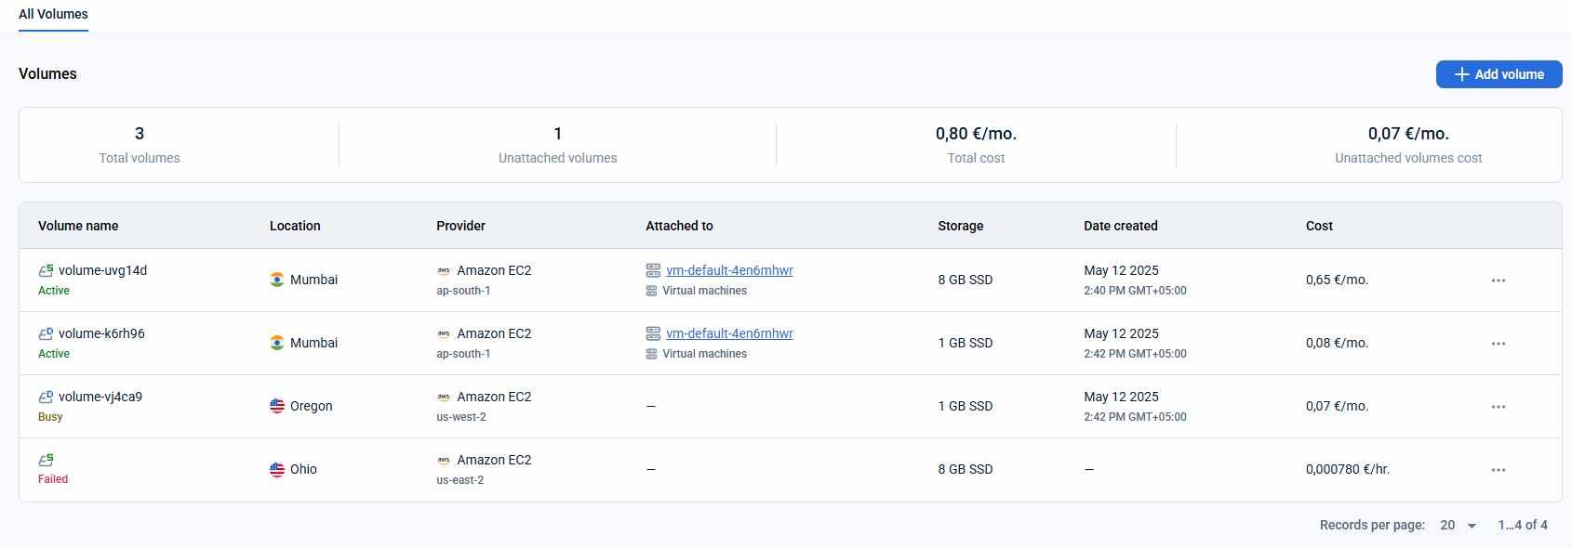Screen dimensions: 1572x548
Task: Click the 2:40 PM GMT+05:00 timestamp
Action: [x=1135, y=291]
